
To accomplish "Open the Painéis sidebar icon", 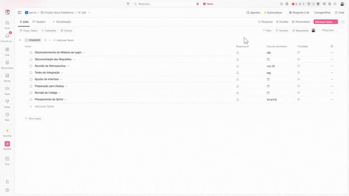I will pyautogui.click(x=7, y=76).
